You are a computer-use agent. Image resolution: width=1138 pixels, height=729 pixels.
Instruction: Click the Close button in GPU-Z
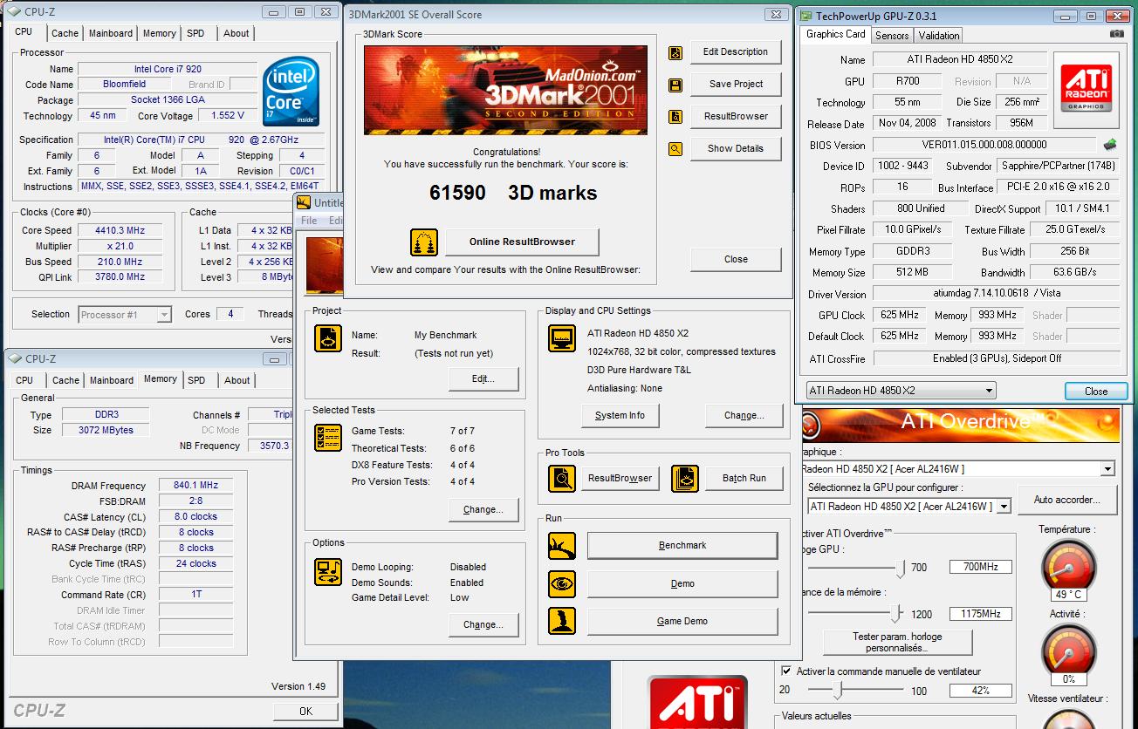1096,392
